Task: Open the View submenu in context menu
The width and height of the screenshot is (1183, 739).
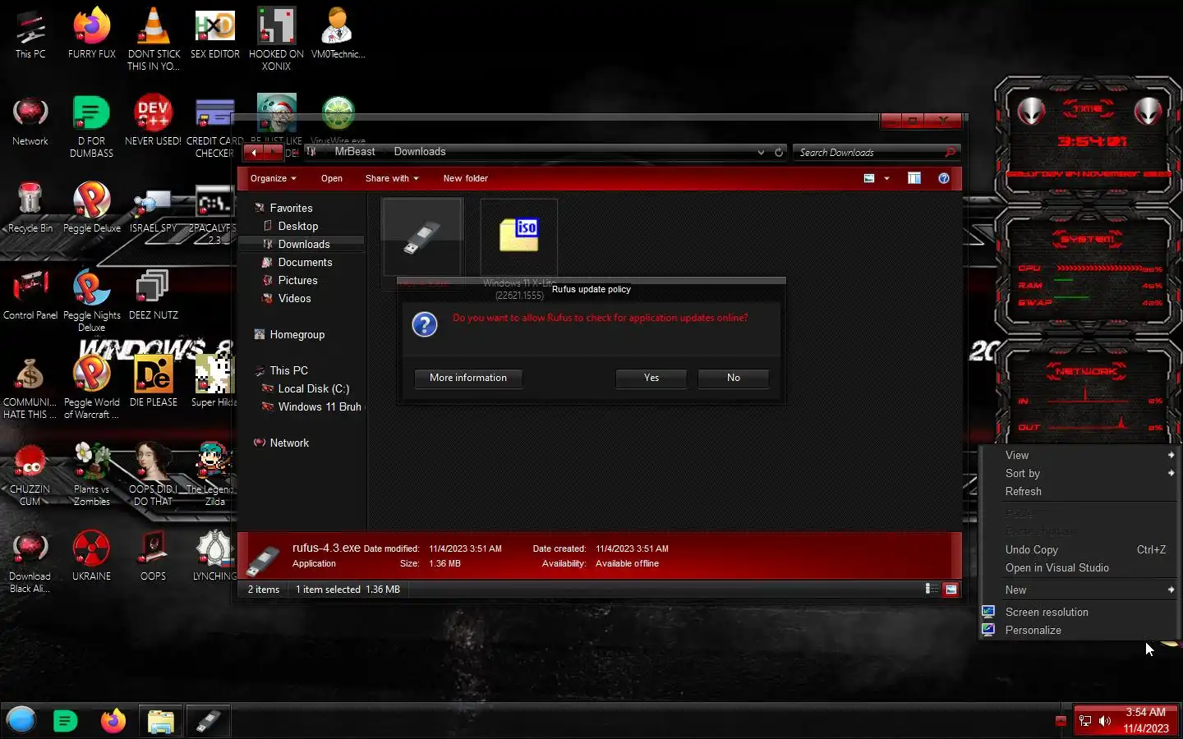Action: coord(1079,456)
